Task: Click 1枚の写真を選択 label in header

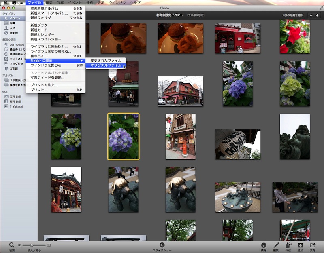Action: pyautogui.click(x=292, y=15)
